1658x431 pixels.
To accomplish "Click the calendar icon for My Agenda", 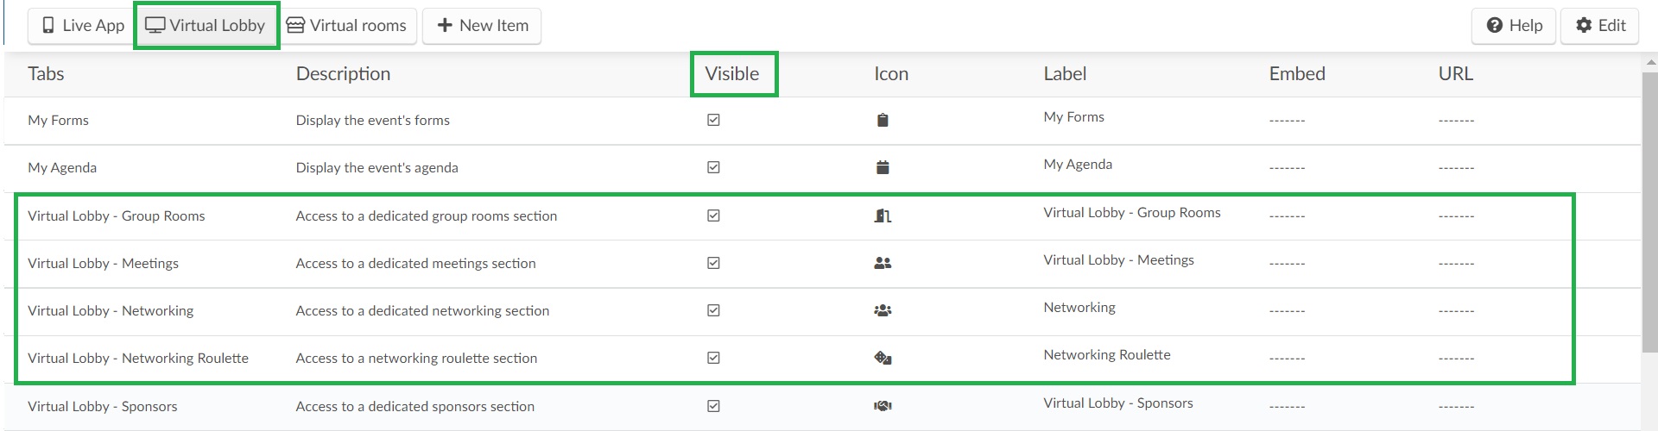I will click(x=883, y=168).
